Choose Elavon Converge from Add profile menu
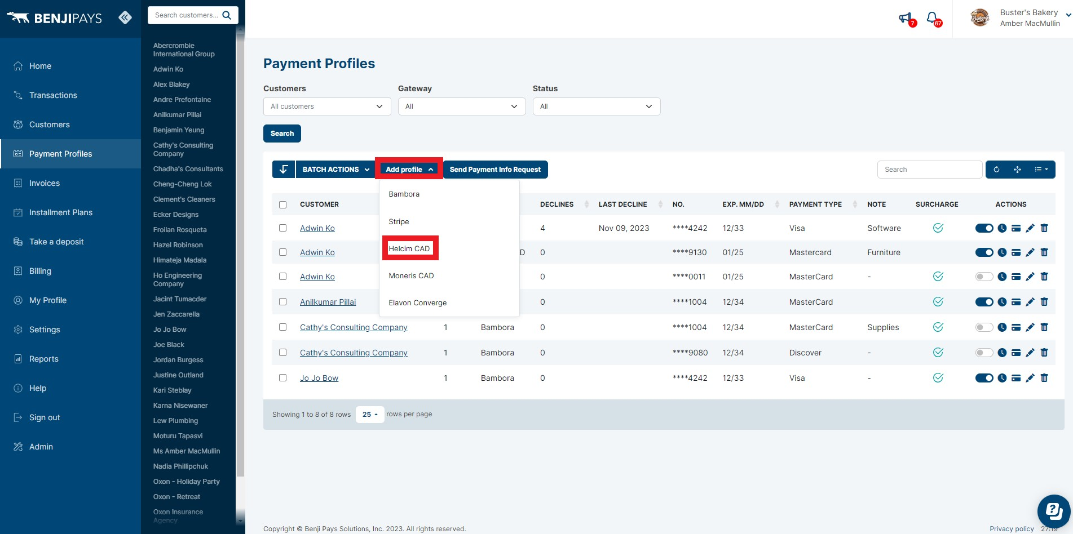1073x534 pixels. 417,303
